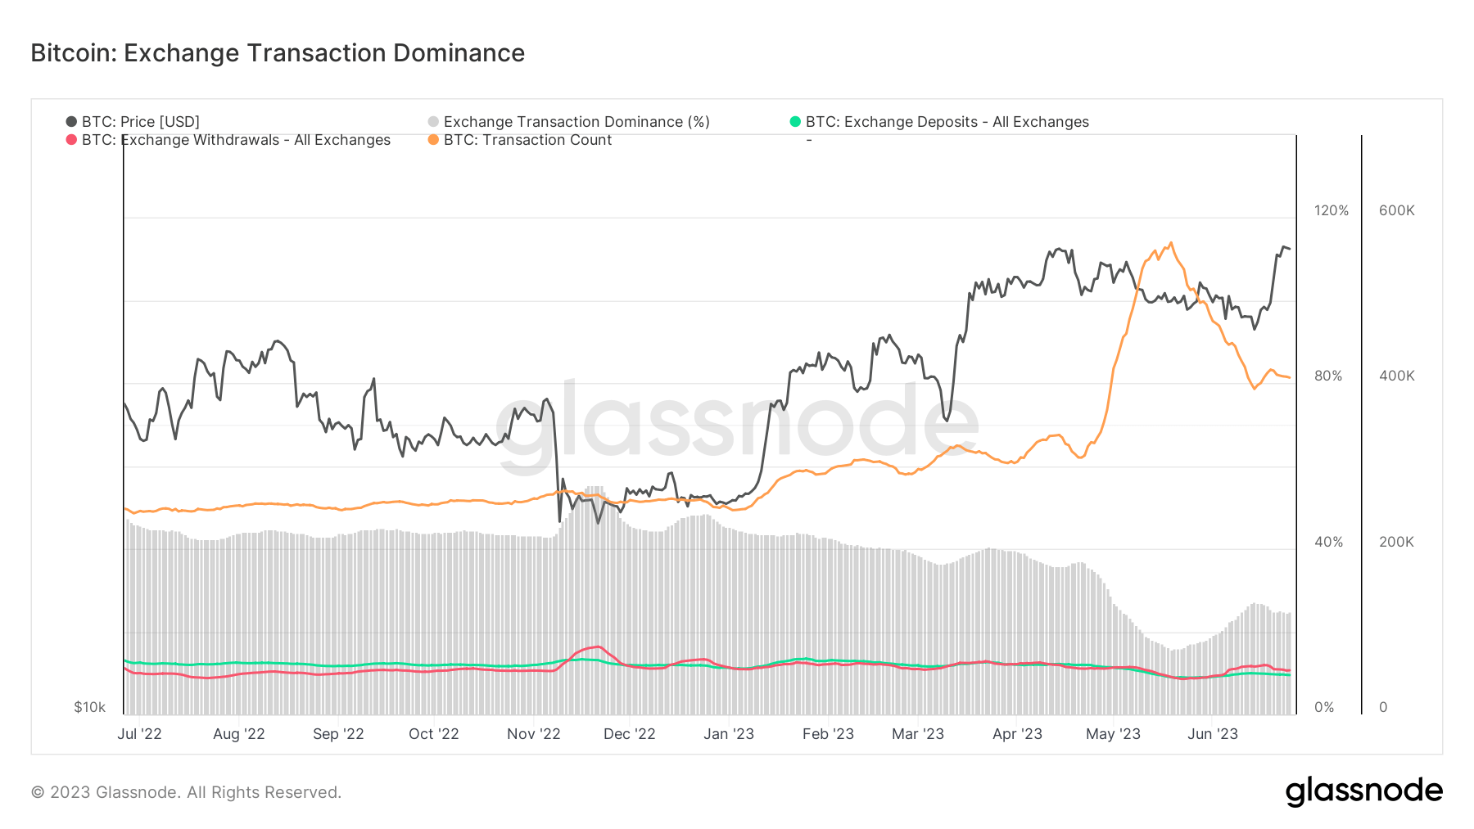Click the "Nov '22" x-axis label
The width and height of the screenshot is (1474, 829).
click(x=534, y=734)
